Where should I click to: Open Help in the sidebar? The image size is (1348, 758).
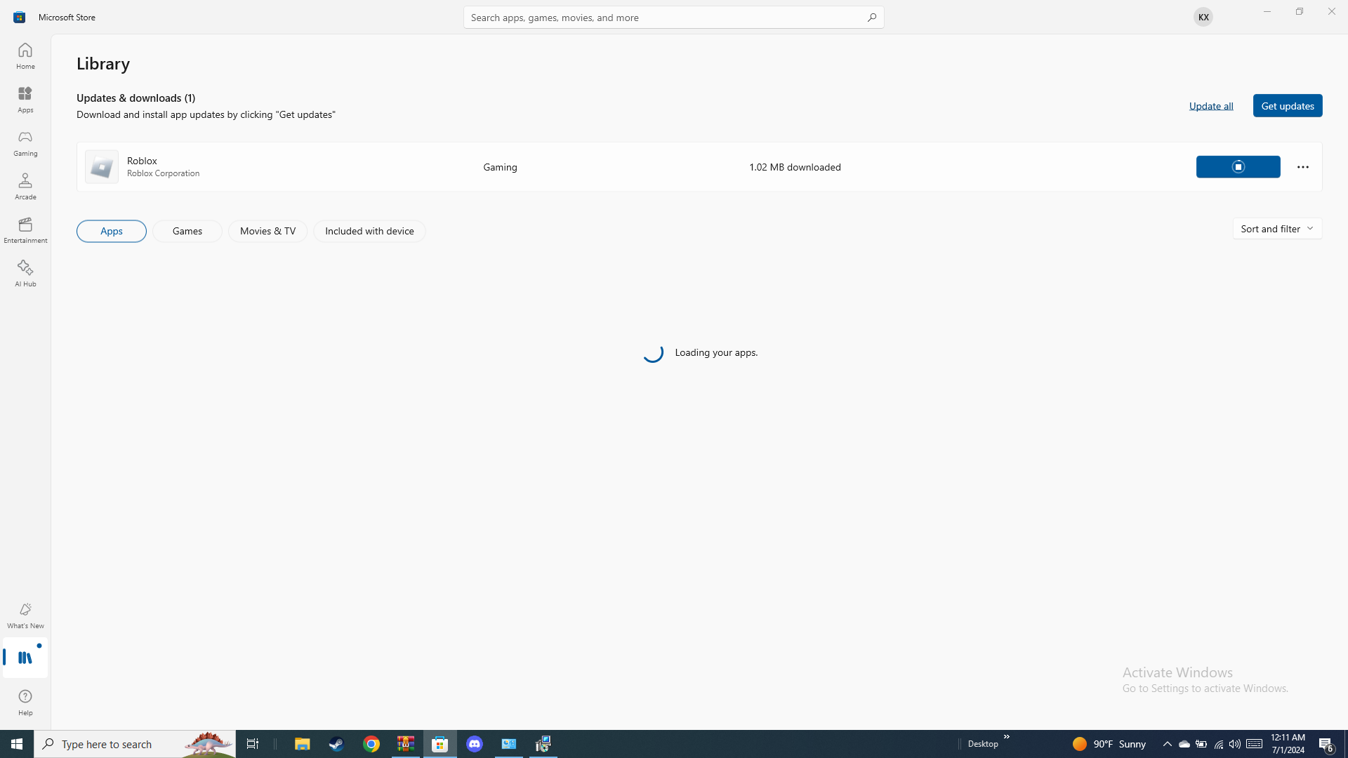(25, 702)
